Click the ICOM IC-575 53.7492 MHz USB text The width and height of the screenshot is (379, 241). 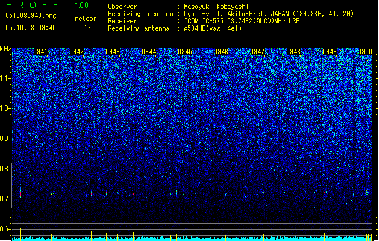click(242, 21)
